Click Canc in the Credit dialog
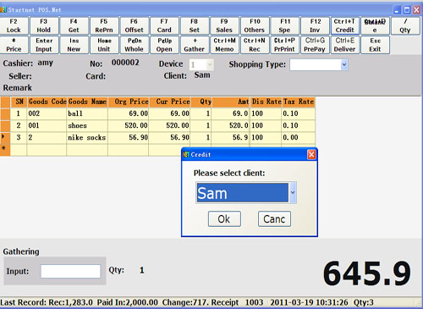Image resolution: width=423 pixels, height=309 pixels. pos(274,219)
